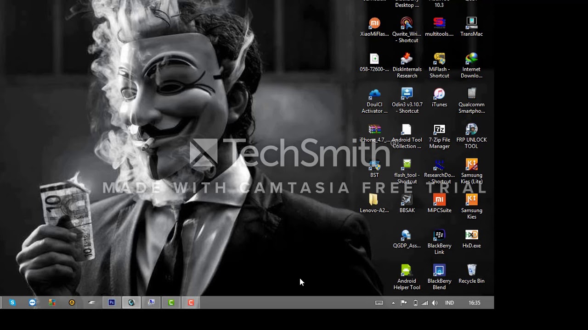Open Internet Download Manager icon
Image resolution: width=588 pixels, height=330 pixels.
471,66
